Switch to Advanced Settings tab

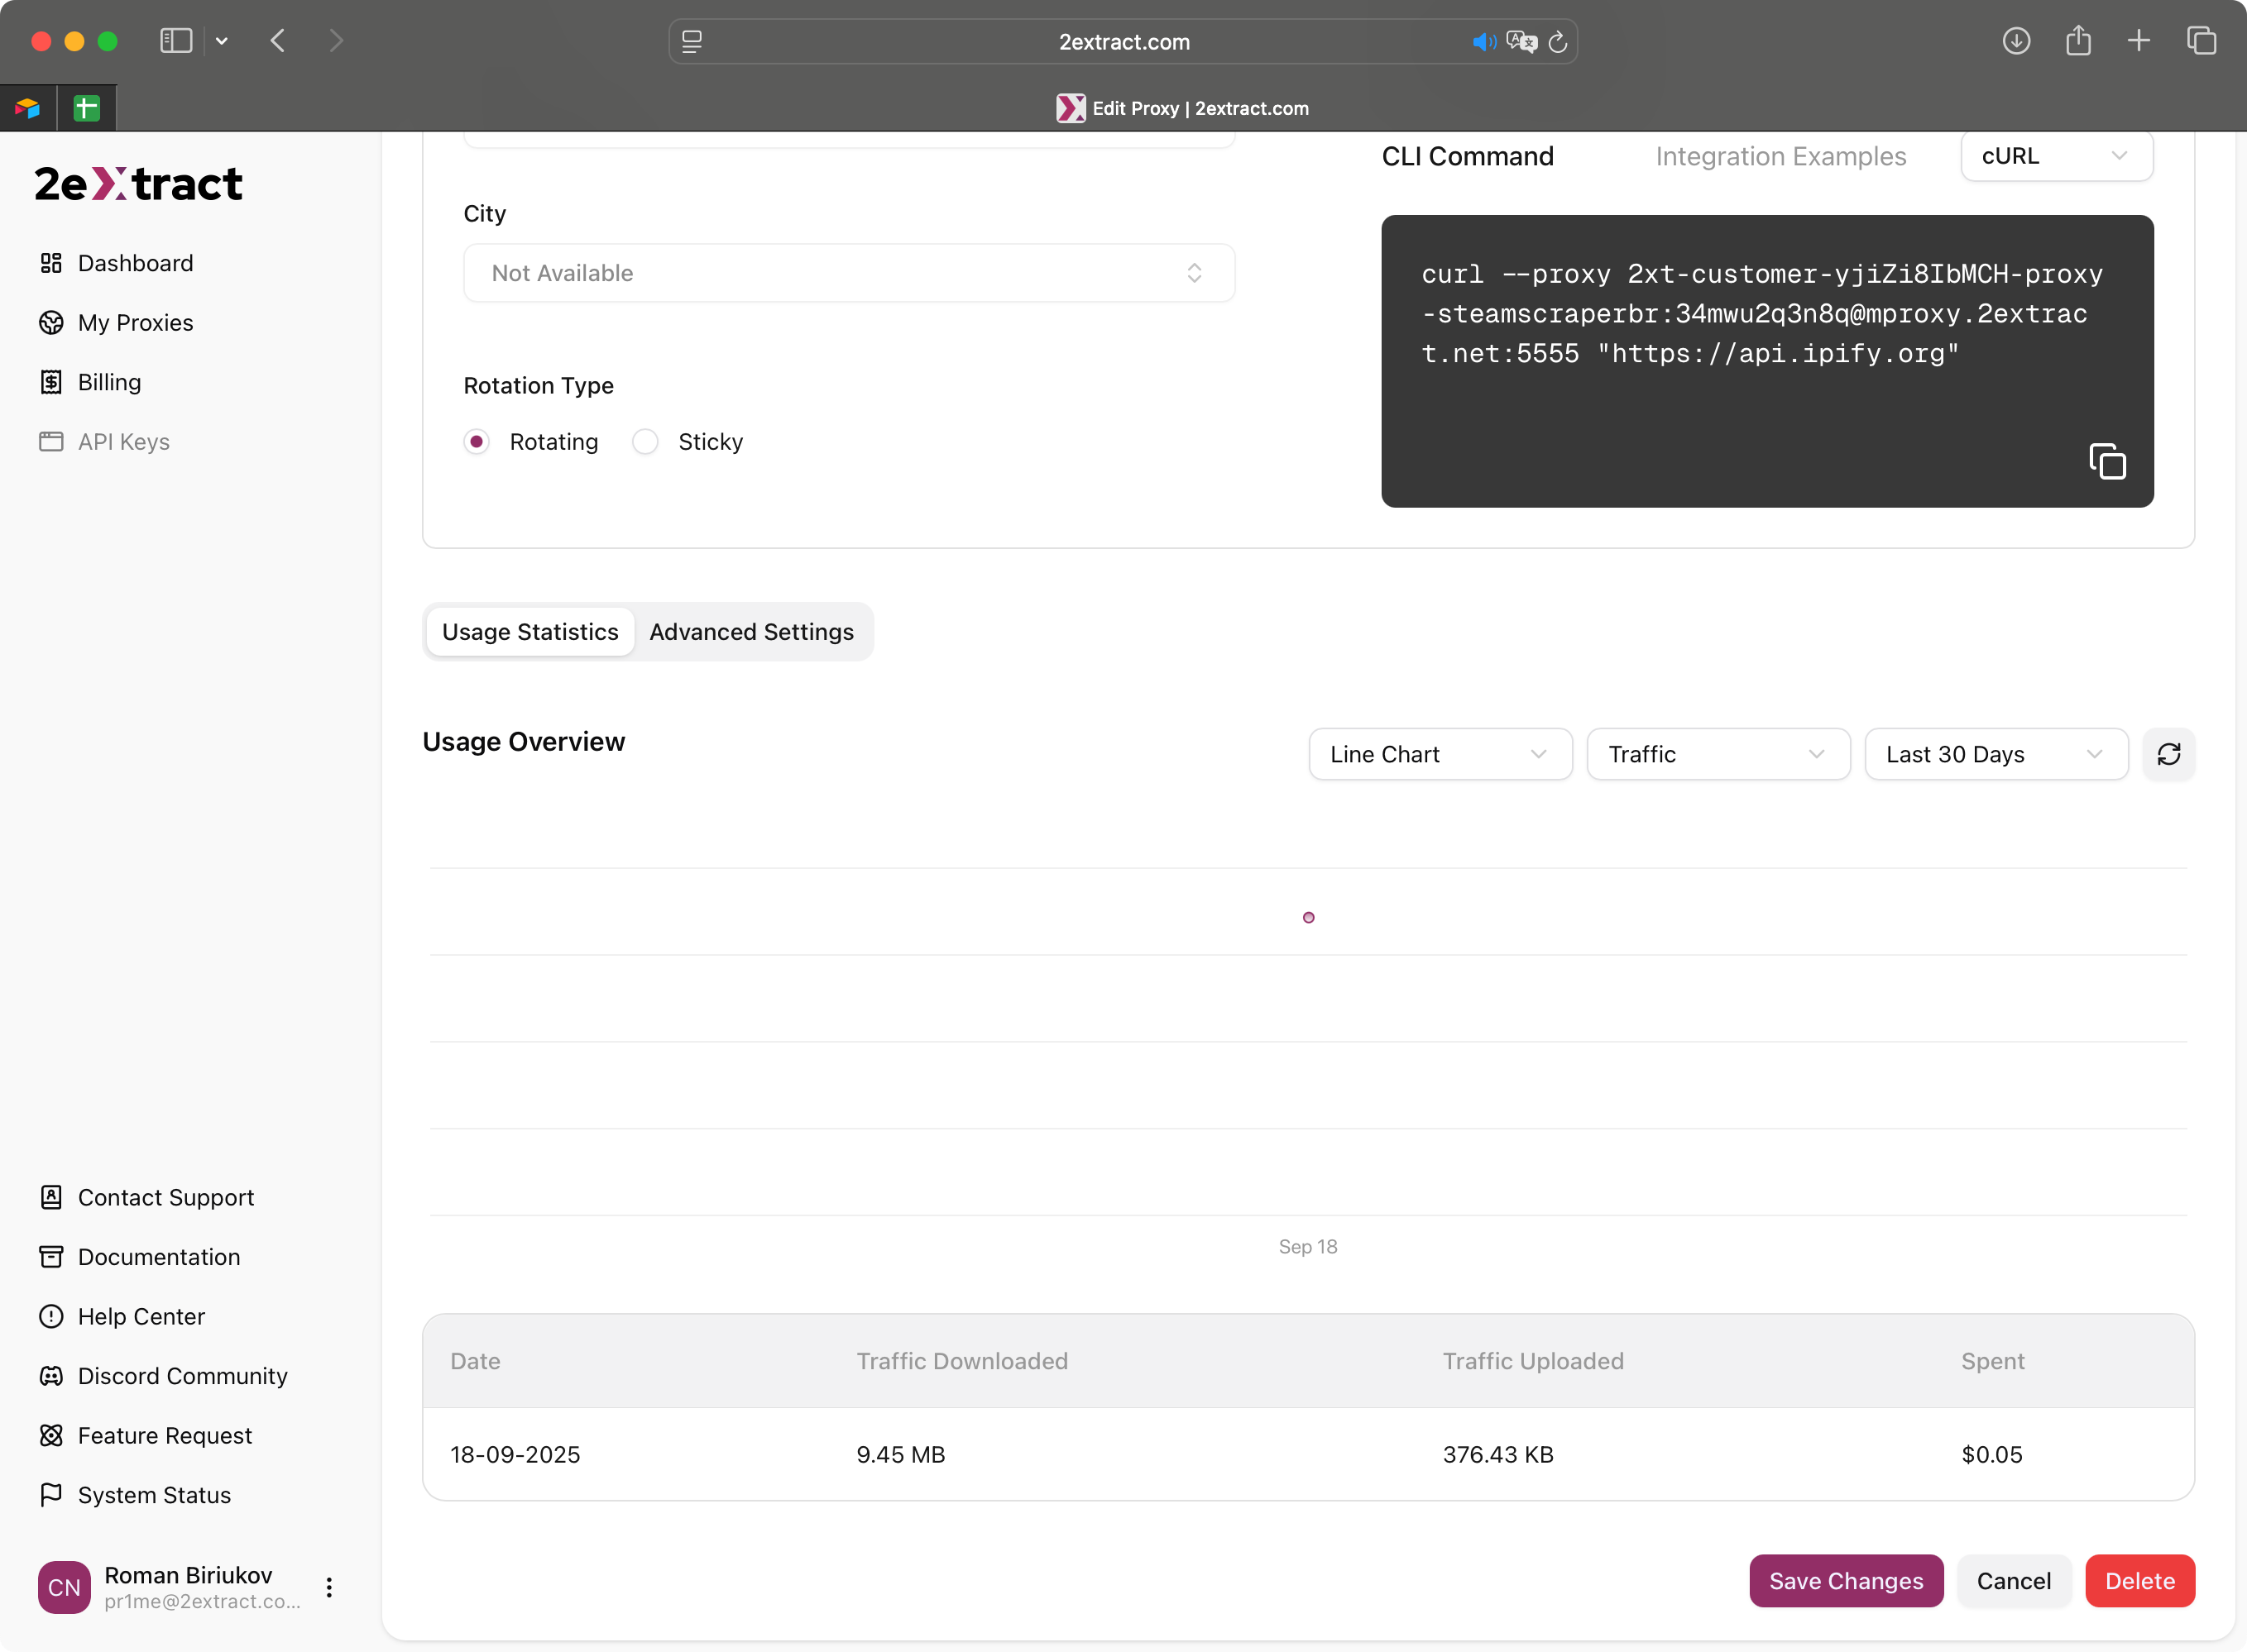pos(751,632)
